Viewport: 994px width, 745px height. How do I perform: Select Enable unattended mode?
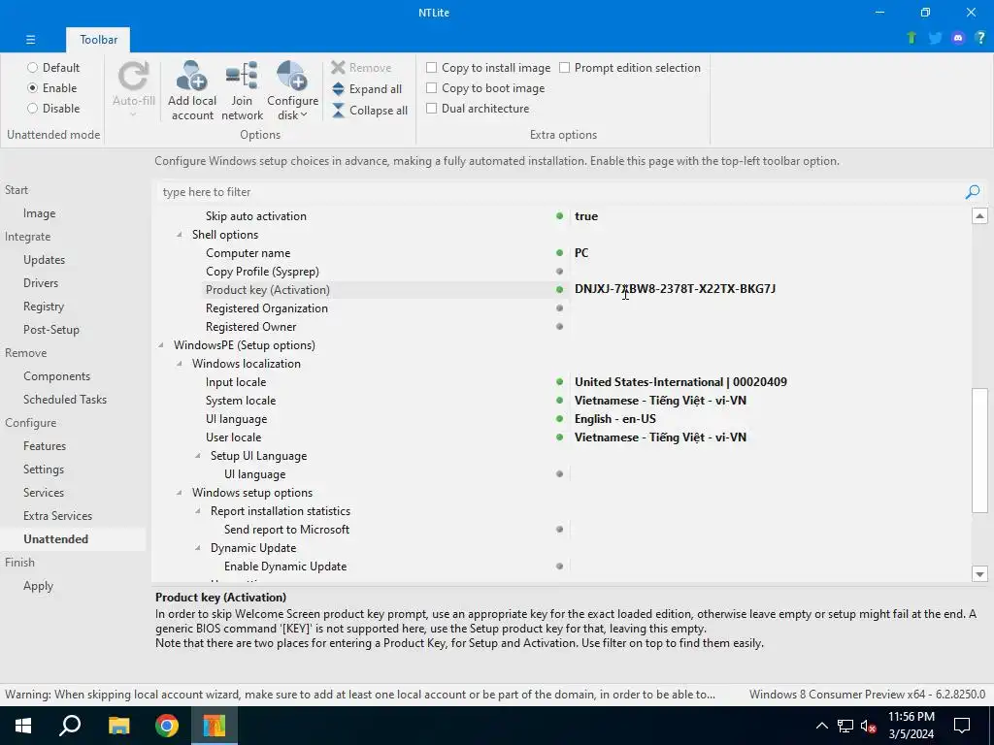pyautogui.click(x=52, y=87)
